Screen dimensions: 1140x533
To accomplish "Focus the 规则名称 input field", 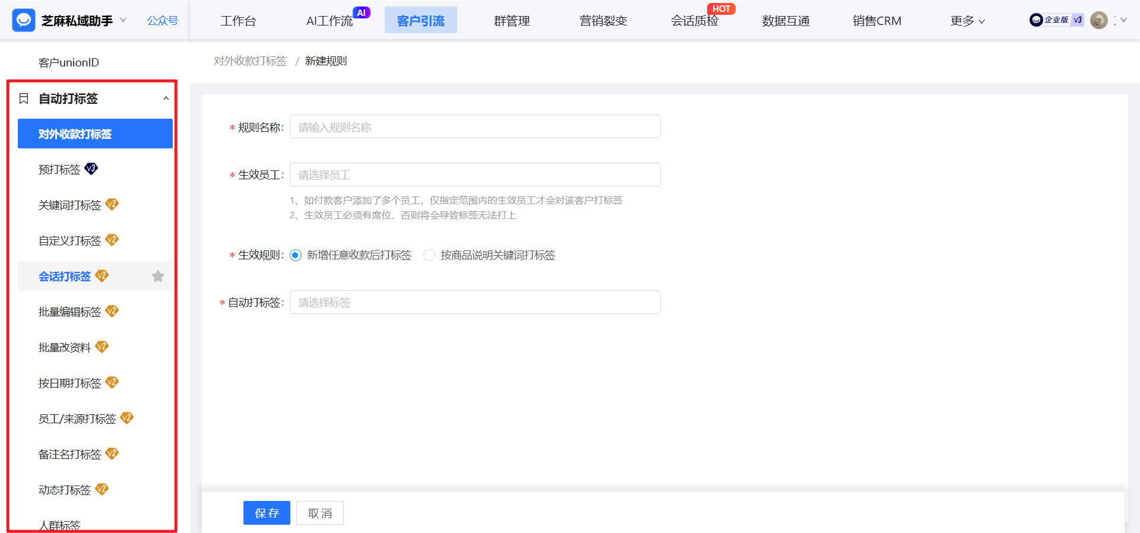I will pos(475,126).
